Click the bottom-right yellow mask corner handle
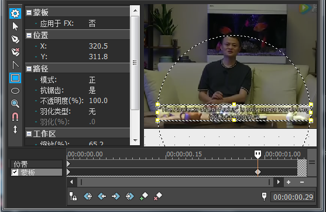Viewport: 326px width, 212px height. pyautogui.click(x=311, y=120)
